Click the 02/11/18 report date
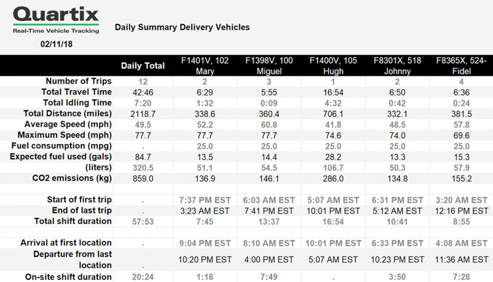The image size is (493, 282). [x=56, y=44]
